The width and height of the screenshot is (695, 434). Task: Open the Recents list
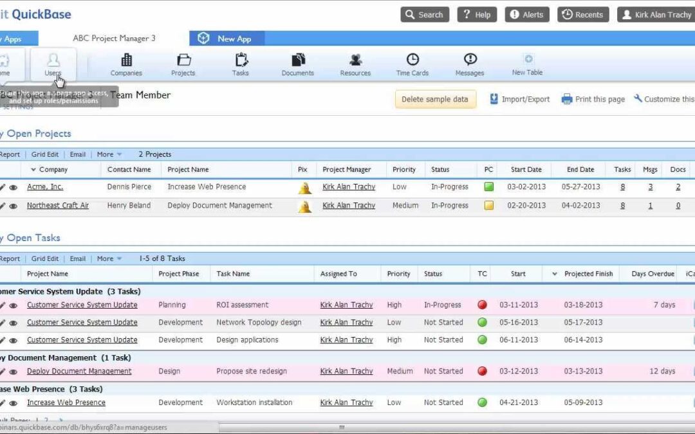point(583,15)
